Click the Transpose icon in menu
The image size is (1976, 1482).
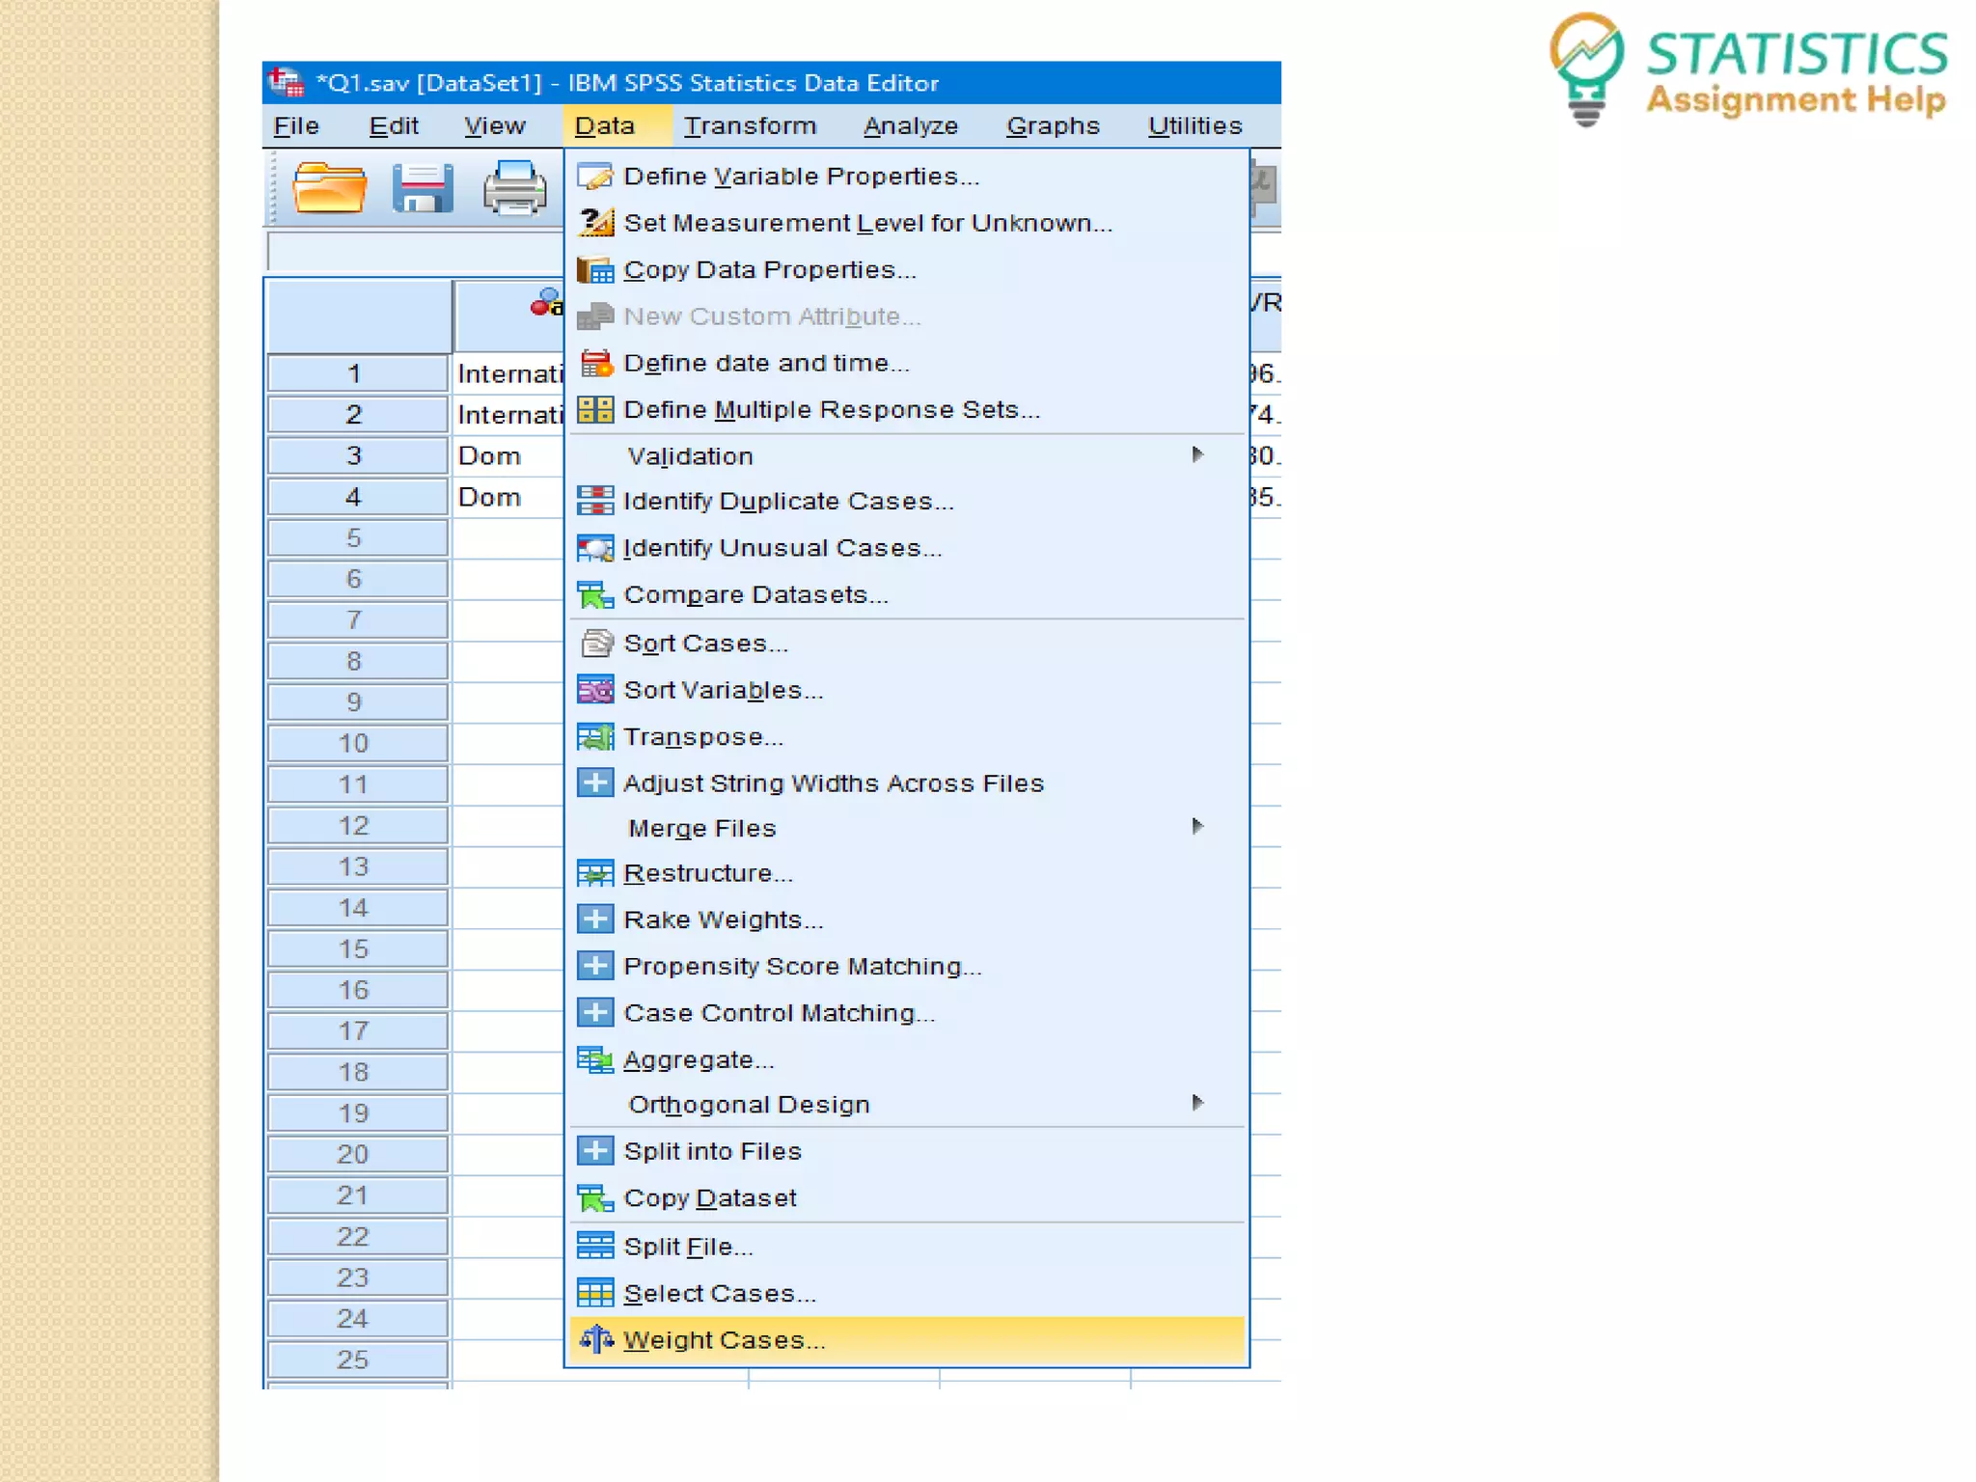594,737
